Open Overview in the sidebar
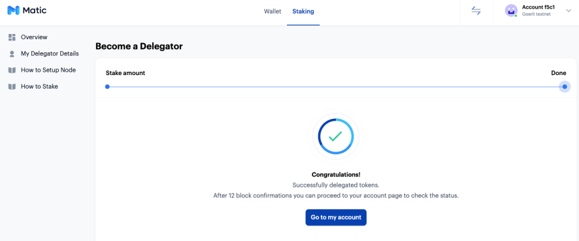Viewport: 579px width, 241px height. pyautogui.click(x=34, y=37)
